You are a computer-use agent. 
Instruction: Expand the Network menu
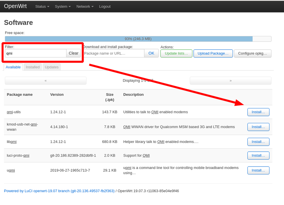pyautogui.click(x=84, y=6)
